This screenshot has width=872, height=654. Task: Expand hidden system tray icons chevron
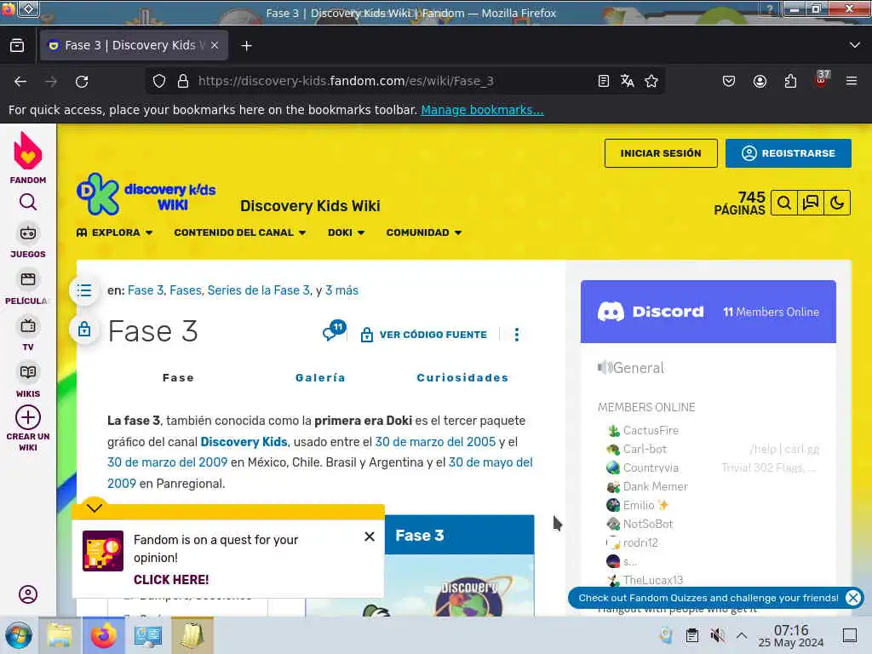pos(742,635)
